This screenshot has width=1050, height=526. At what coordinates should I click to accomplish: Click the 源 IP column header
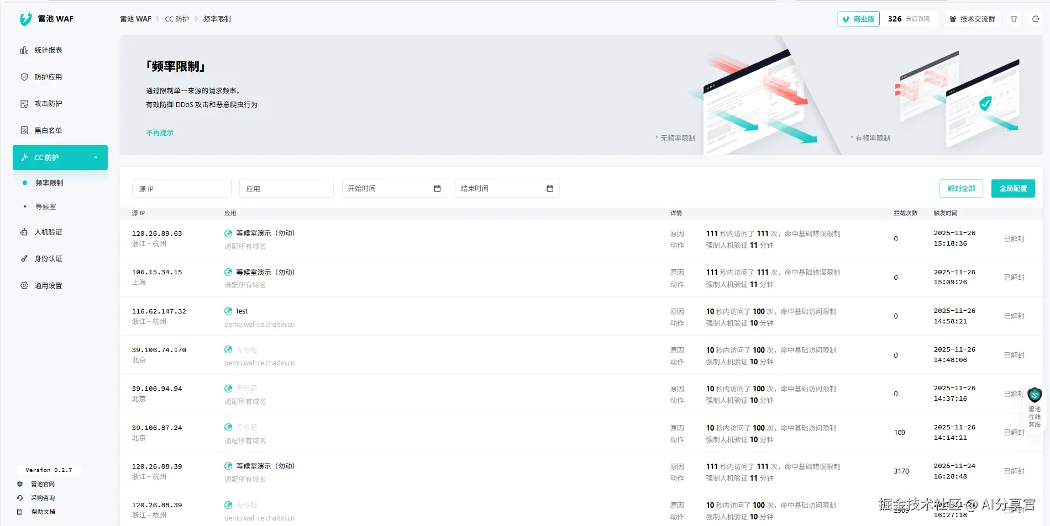[138, 214]
